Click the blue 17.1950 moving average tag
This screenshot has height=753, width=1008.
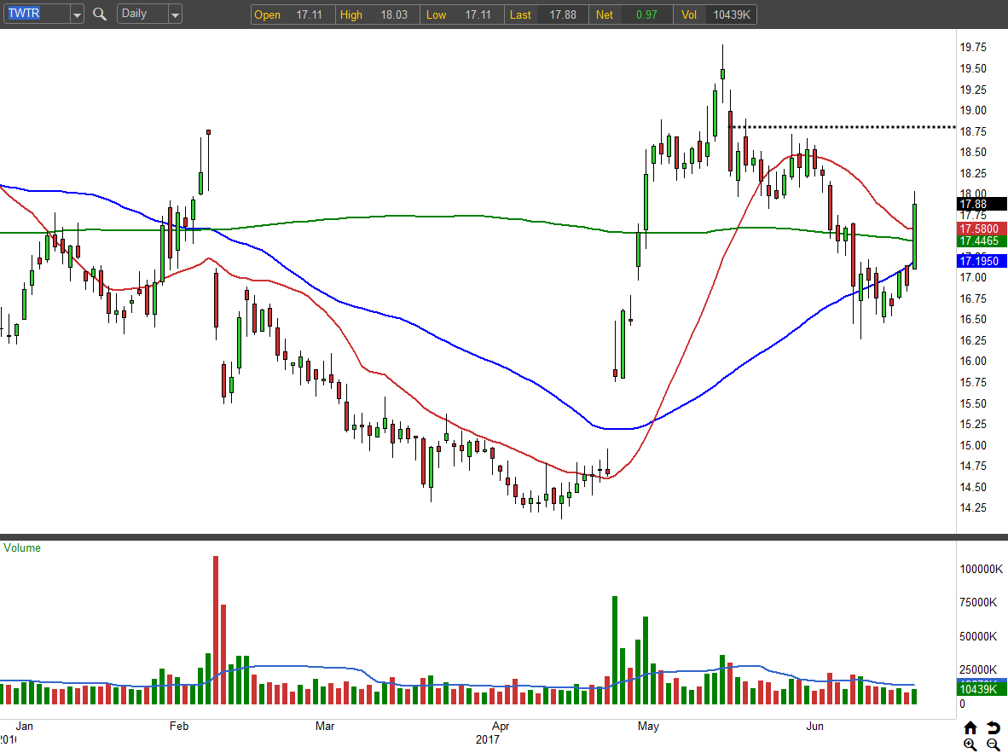click(x=981, y=260)
